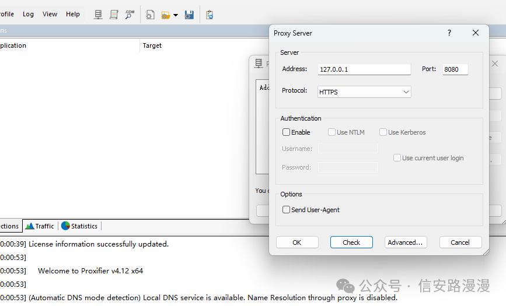Click the Port field showing 8080
This screenshot has width=506, height=306.
click(455, 69)
